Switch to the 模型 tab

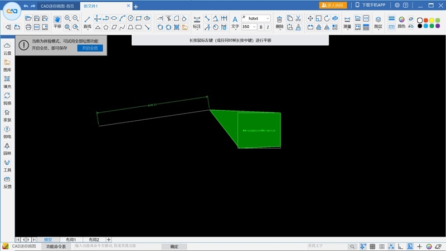pos(48,240)
